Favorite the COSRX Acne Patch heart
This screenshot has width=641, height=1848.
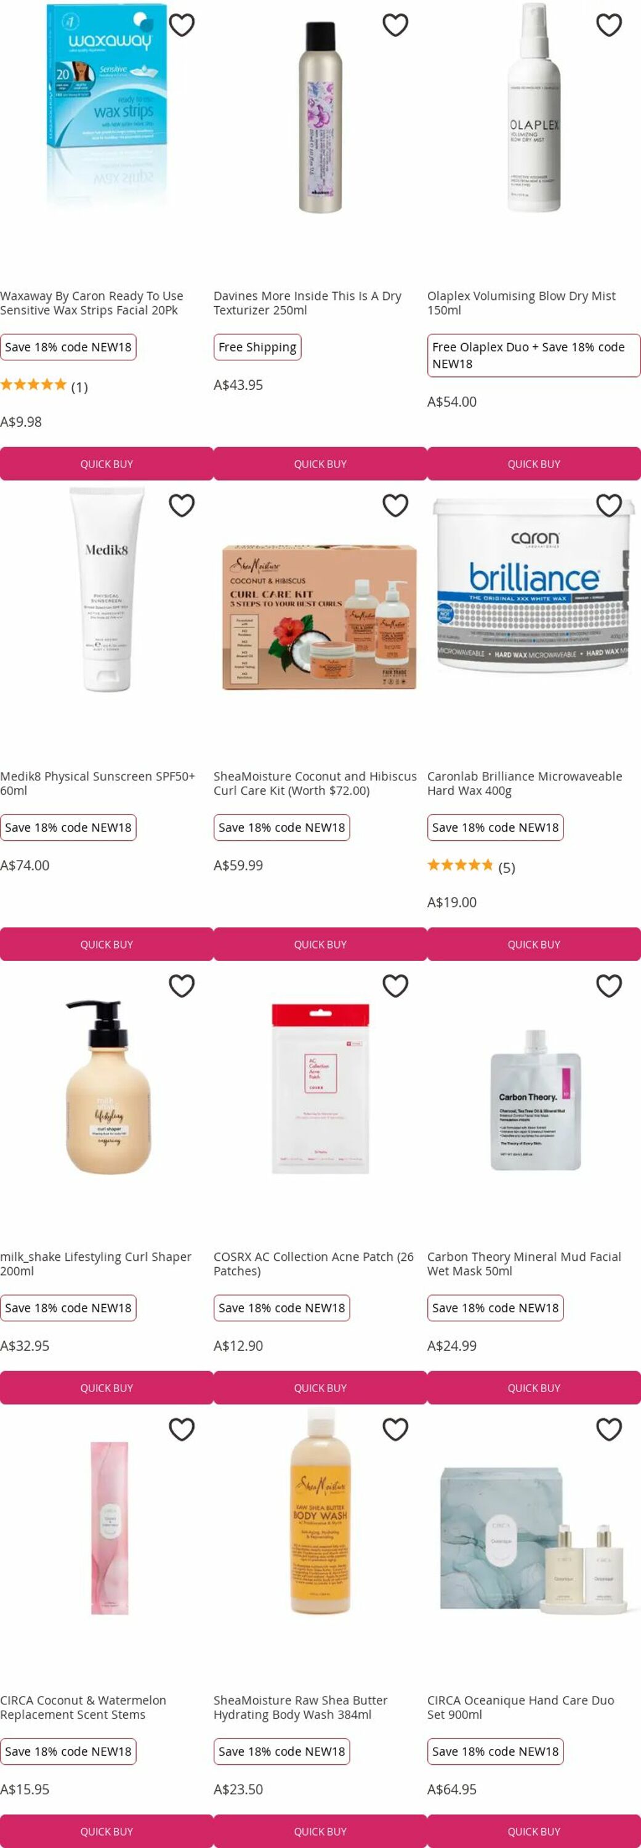(x=395, y=986)
